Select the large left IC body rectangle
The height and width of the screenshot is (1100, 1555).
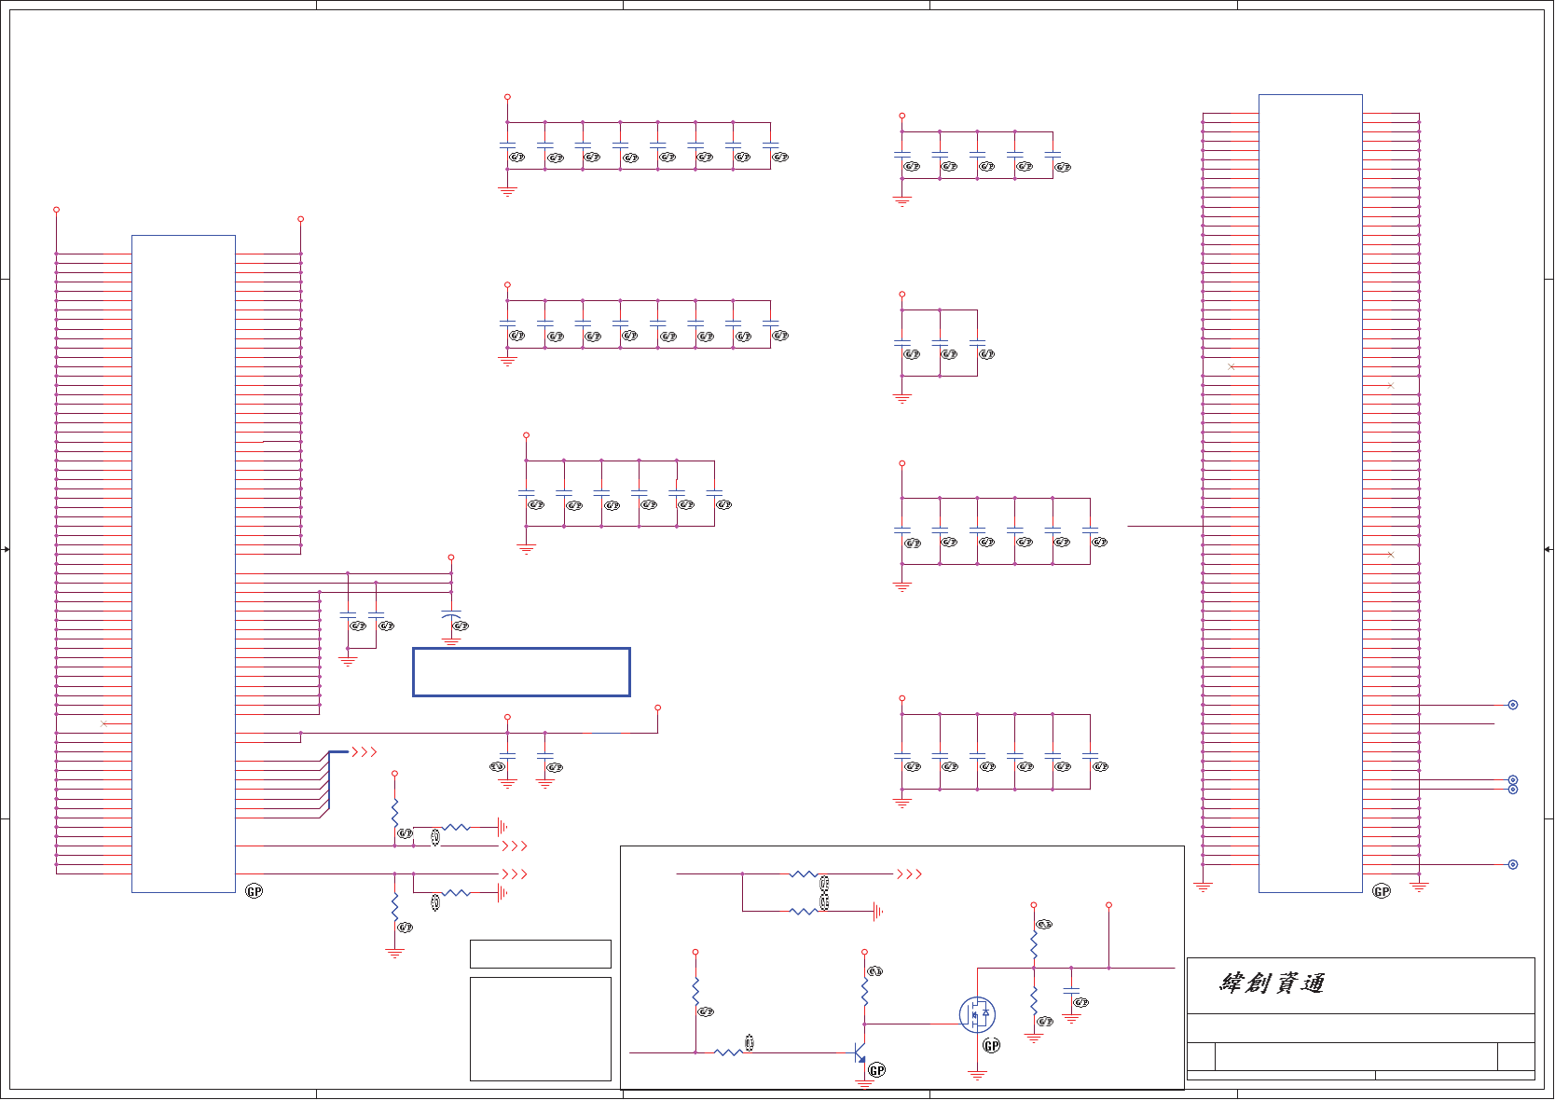(x=184, y=564)
